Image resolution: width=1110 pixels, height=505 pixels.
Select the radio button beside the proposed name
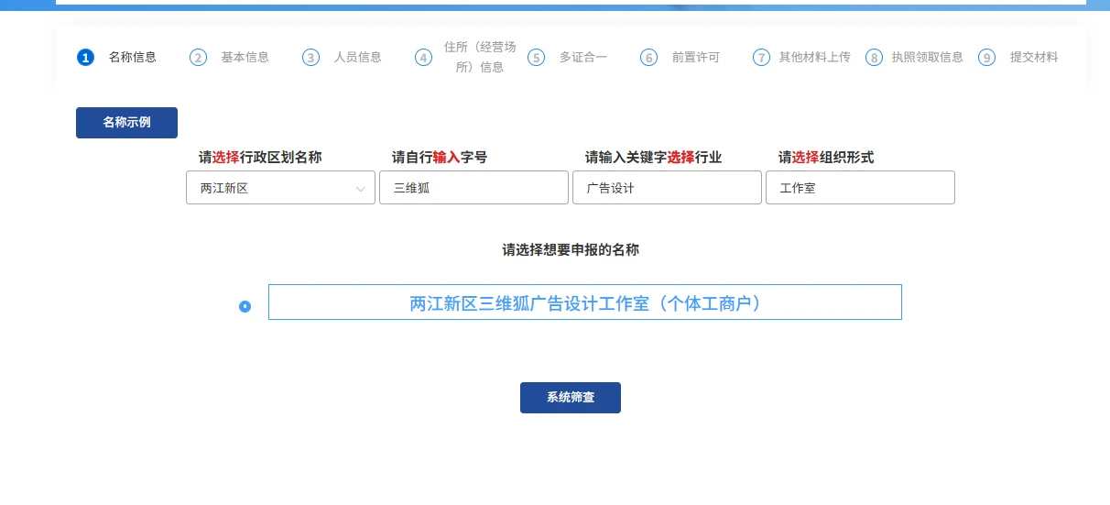pos(245,306)
